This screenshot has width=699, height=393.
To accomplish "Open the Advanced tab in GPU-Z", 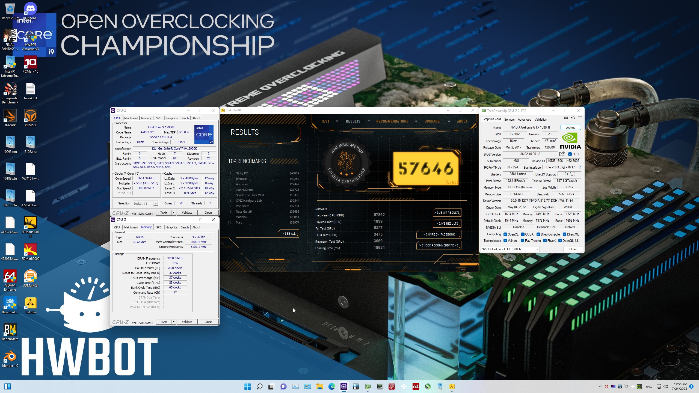I will (525, 119).
